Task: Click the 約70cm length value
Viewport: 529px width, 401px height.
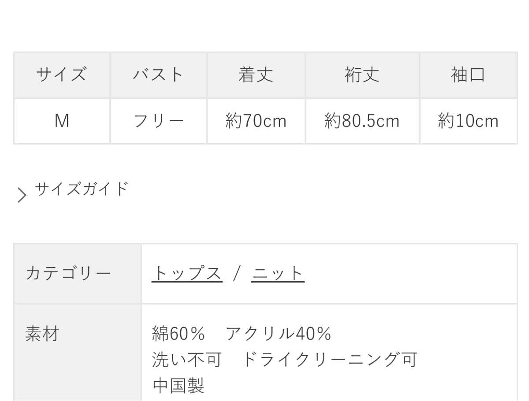Action: 255,121
